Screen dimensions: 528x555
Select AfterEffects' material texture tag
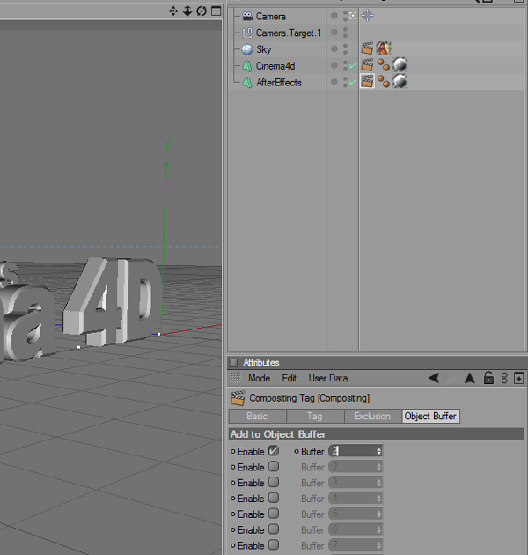click(400, 81)
